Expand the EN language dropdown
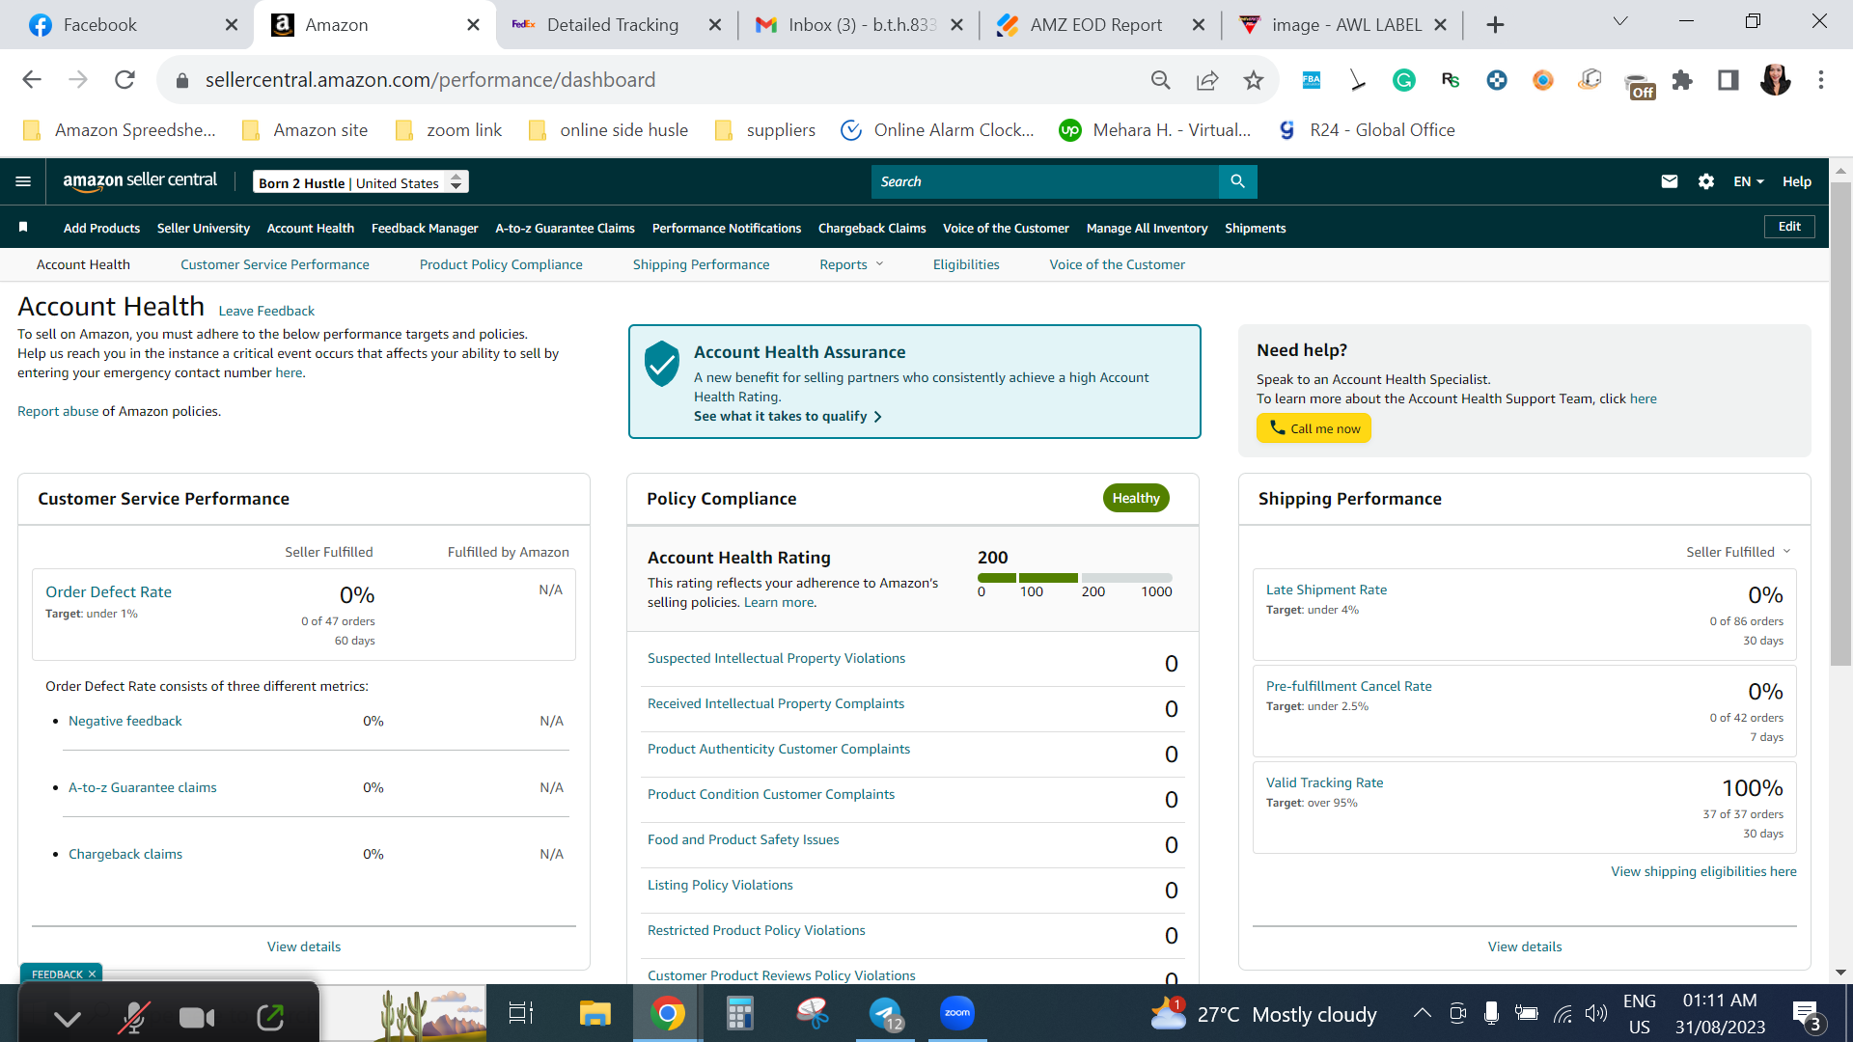1853x1042 pixels. click(1748, 181)
